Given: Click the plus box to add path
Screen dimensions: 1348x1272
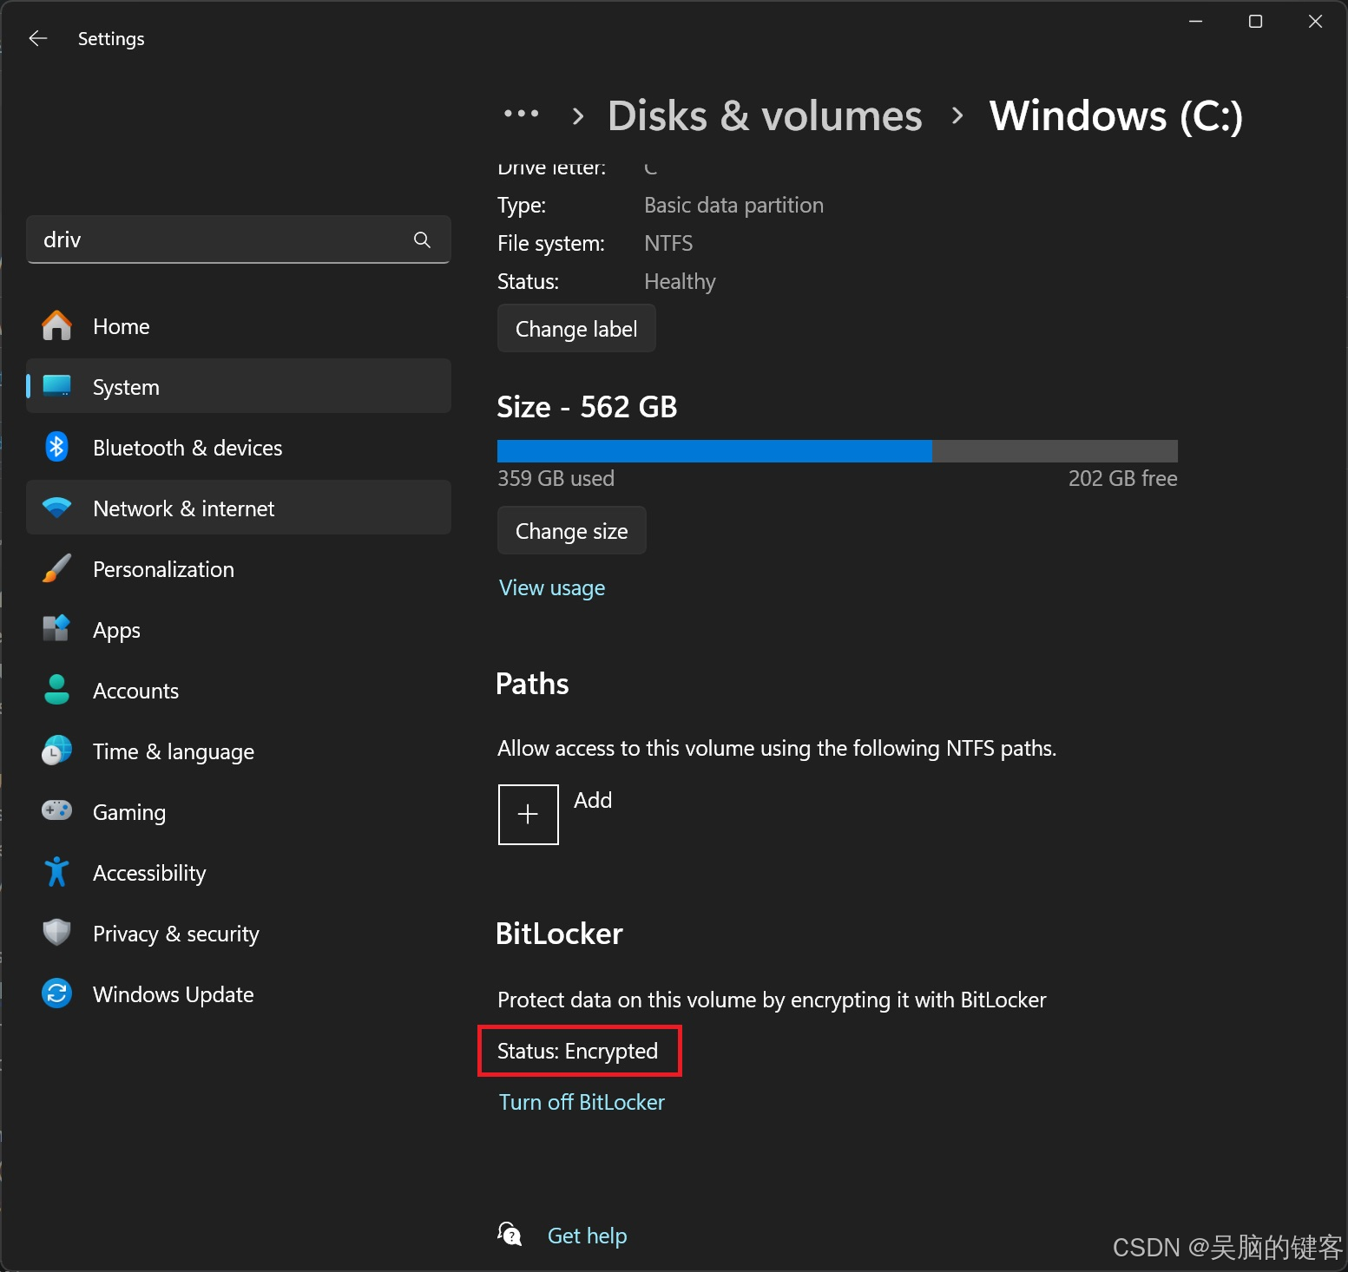Looking at the screenshot, I should point(528,814).
